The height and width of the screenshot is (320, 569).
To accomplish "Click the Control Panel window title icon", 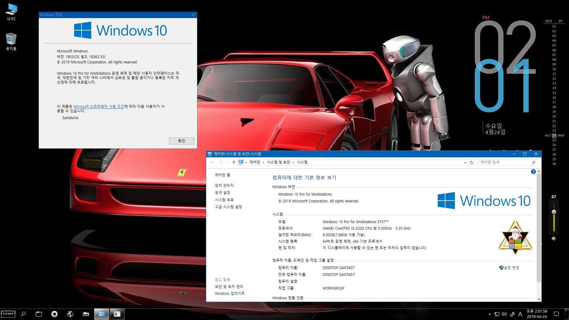I will click(210, 154).
